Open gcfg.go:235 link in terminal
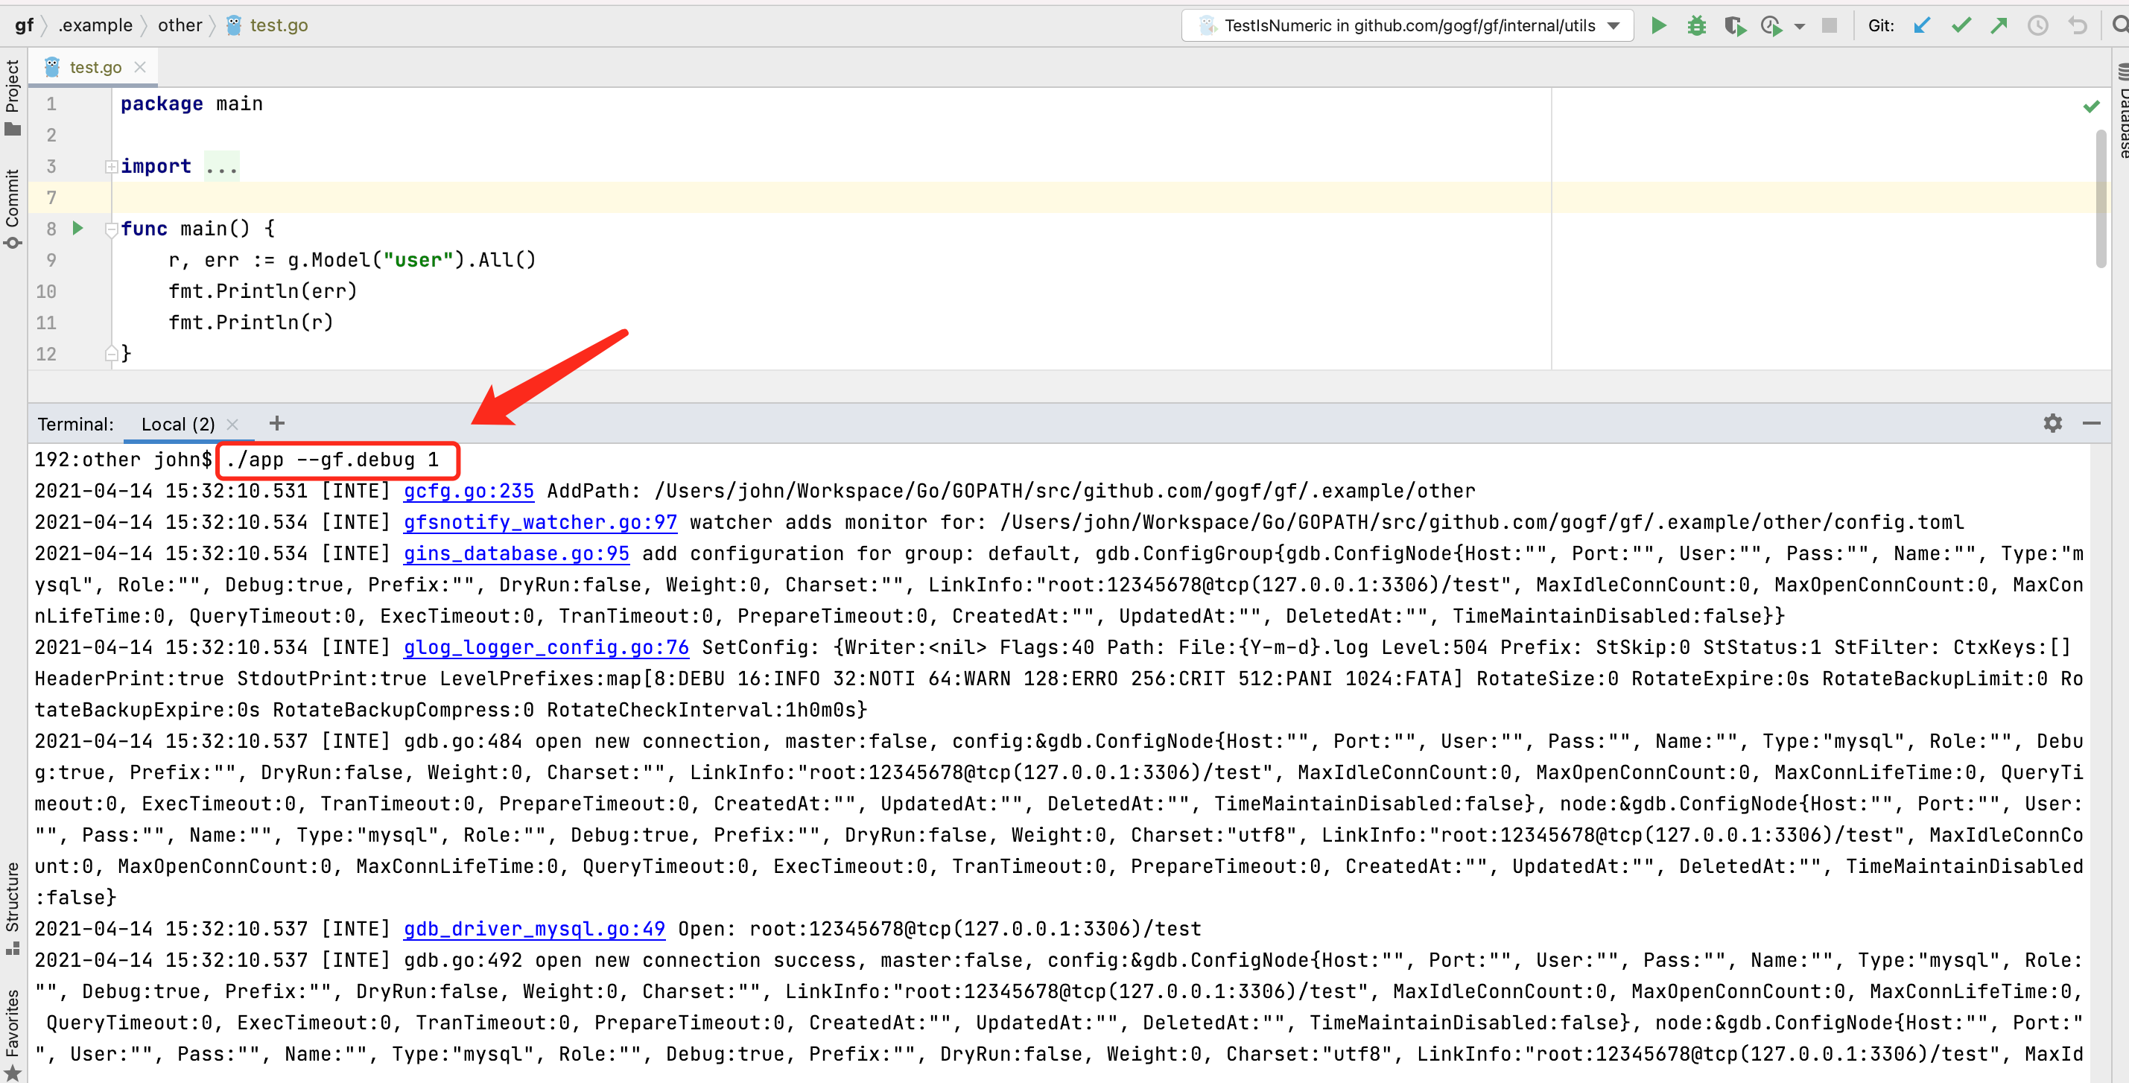Viewport: 2129px width, 1083px height. coord(468,492)
